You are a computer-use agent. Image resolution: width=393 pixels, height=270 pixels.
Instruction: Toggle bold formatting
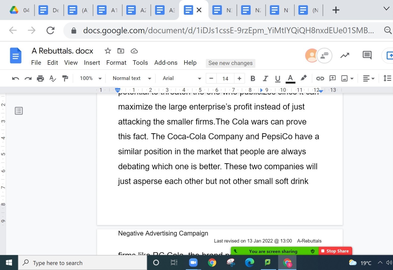point(253,78)
